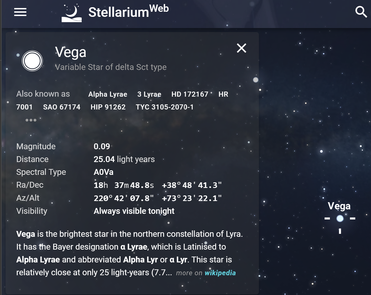Screen dimensions: 371x295
Task: Click the Az/Alt coordinate values
Action: (x=158, y=198)
